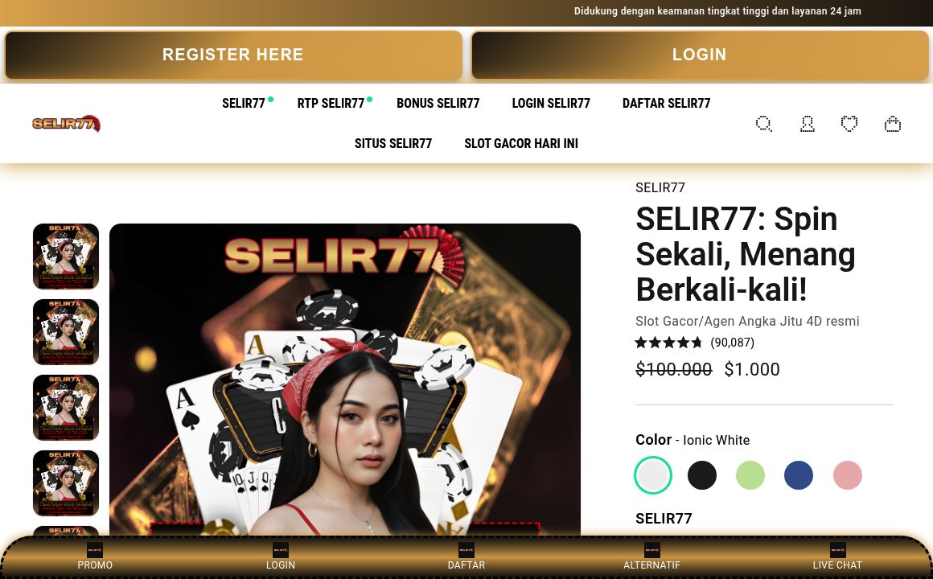Click the large gold LOGIN button
933x579 pixels.
[700, 55]
